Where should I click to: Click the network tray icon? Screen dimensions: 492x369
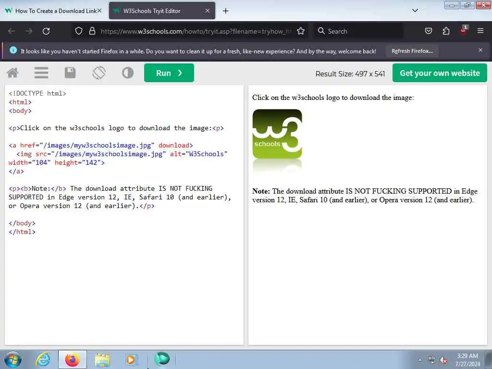432,360
